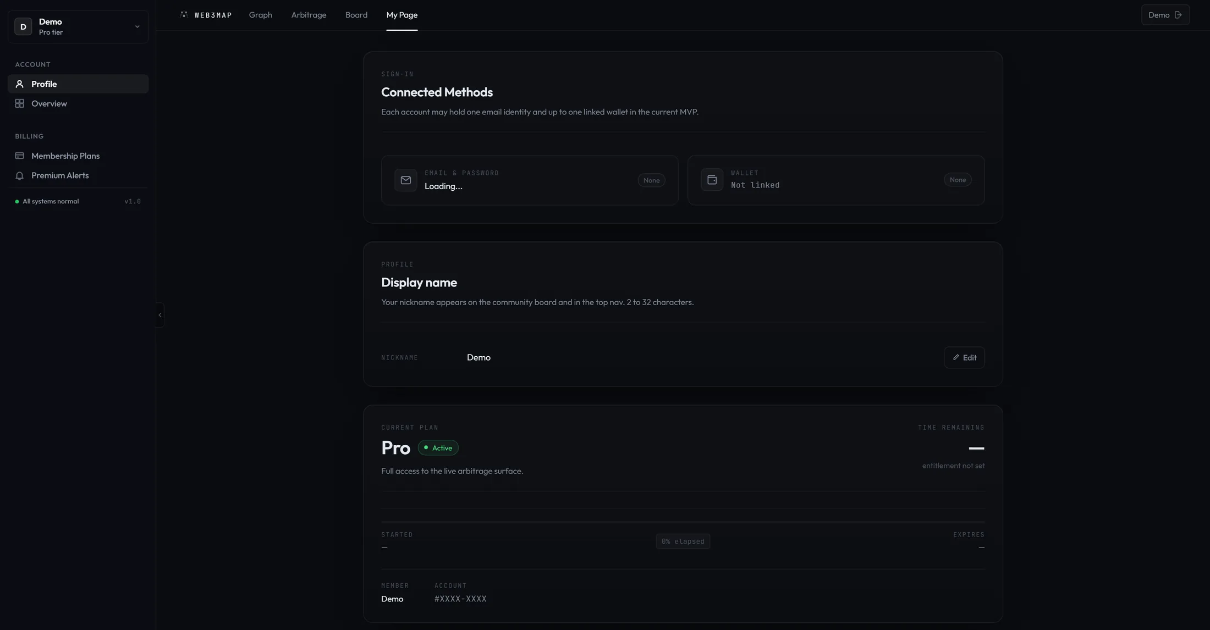Click the green system status dot
The width and height of the screenshot is (1210, 630).
coord(17,202)
